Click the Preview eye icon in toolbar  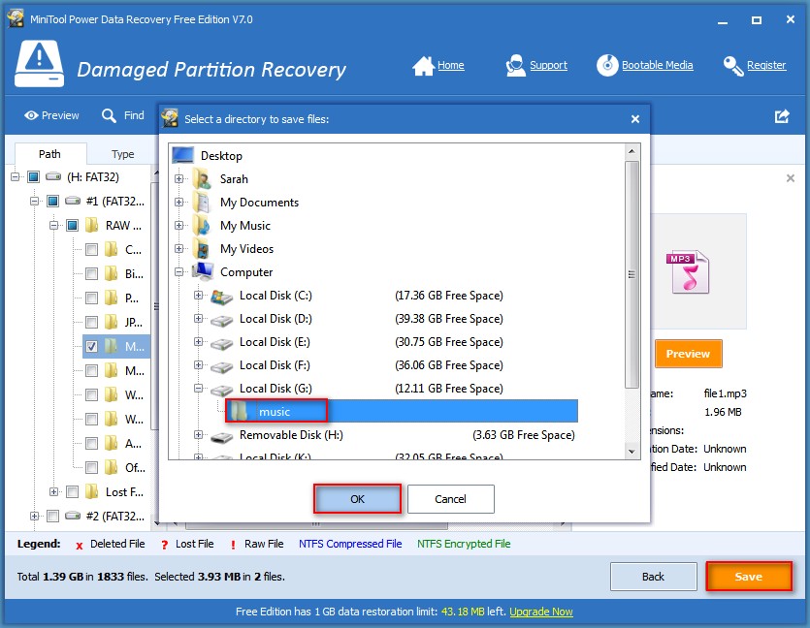(x=32, y=116)
